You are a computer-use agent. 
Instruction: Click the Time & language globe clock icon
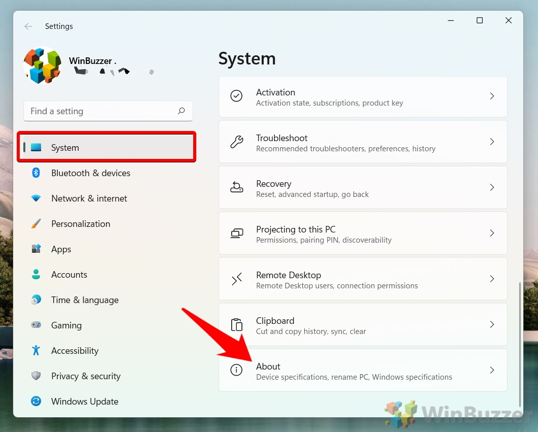(x=36, y=300)
